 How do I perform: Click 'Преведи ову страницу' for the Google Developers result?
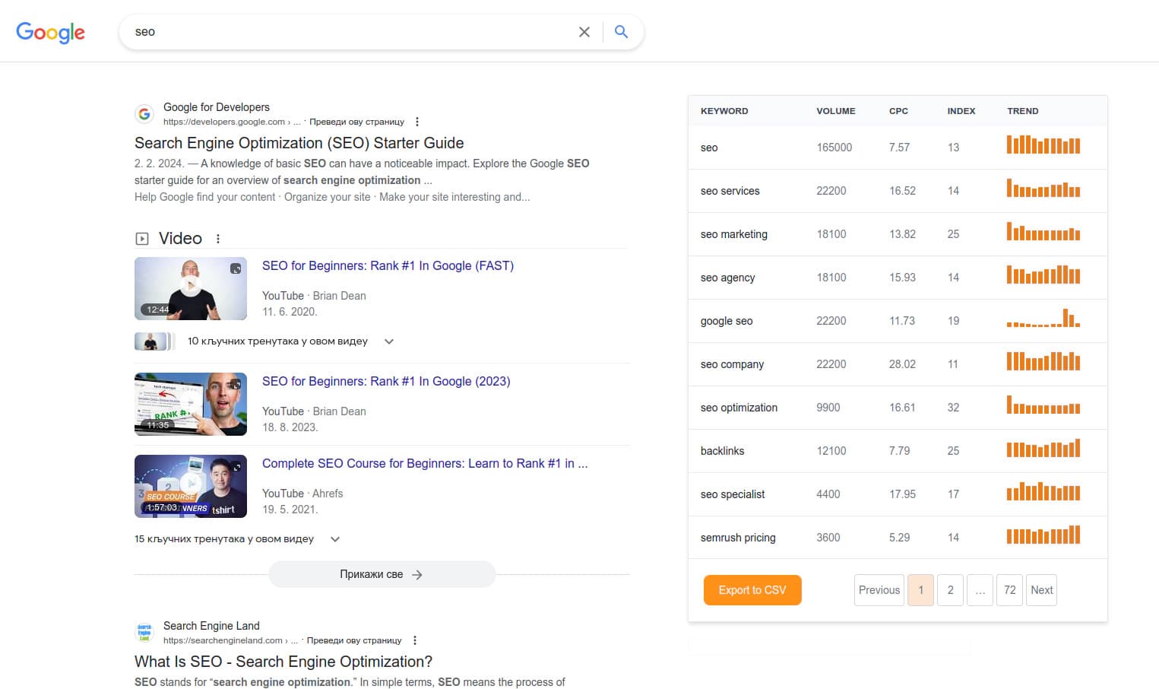click(x=356, y=122)
